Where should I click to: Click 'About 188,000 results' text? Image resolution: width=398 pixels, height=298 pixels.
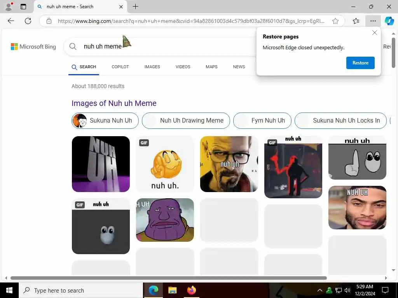point(98,86)
